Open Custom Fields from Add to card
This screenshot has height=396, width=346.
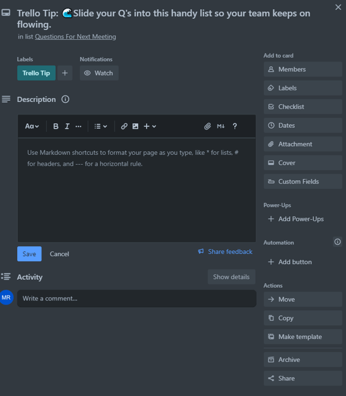[303, 181]
